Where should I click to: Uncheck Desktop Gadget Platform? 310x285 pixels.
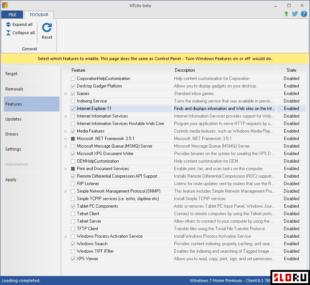pos(73,86)
